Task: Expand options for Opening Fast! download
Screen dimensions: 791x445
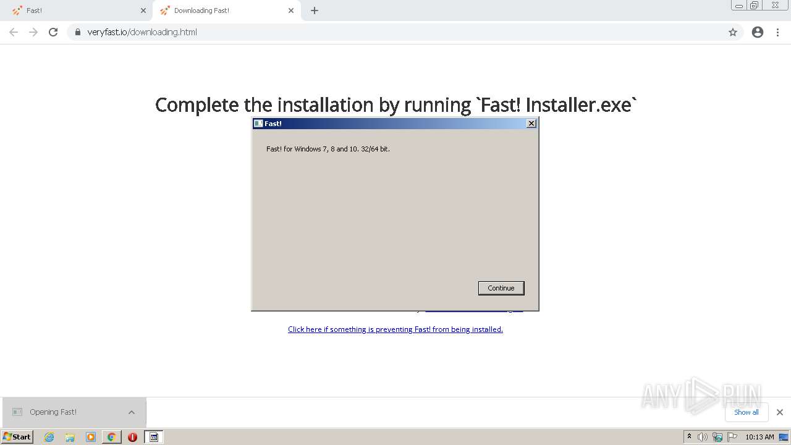Action: click(132, 412)
